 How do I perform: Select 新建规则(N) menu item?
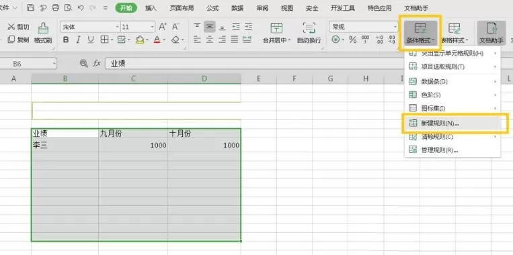click(452, 123)
